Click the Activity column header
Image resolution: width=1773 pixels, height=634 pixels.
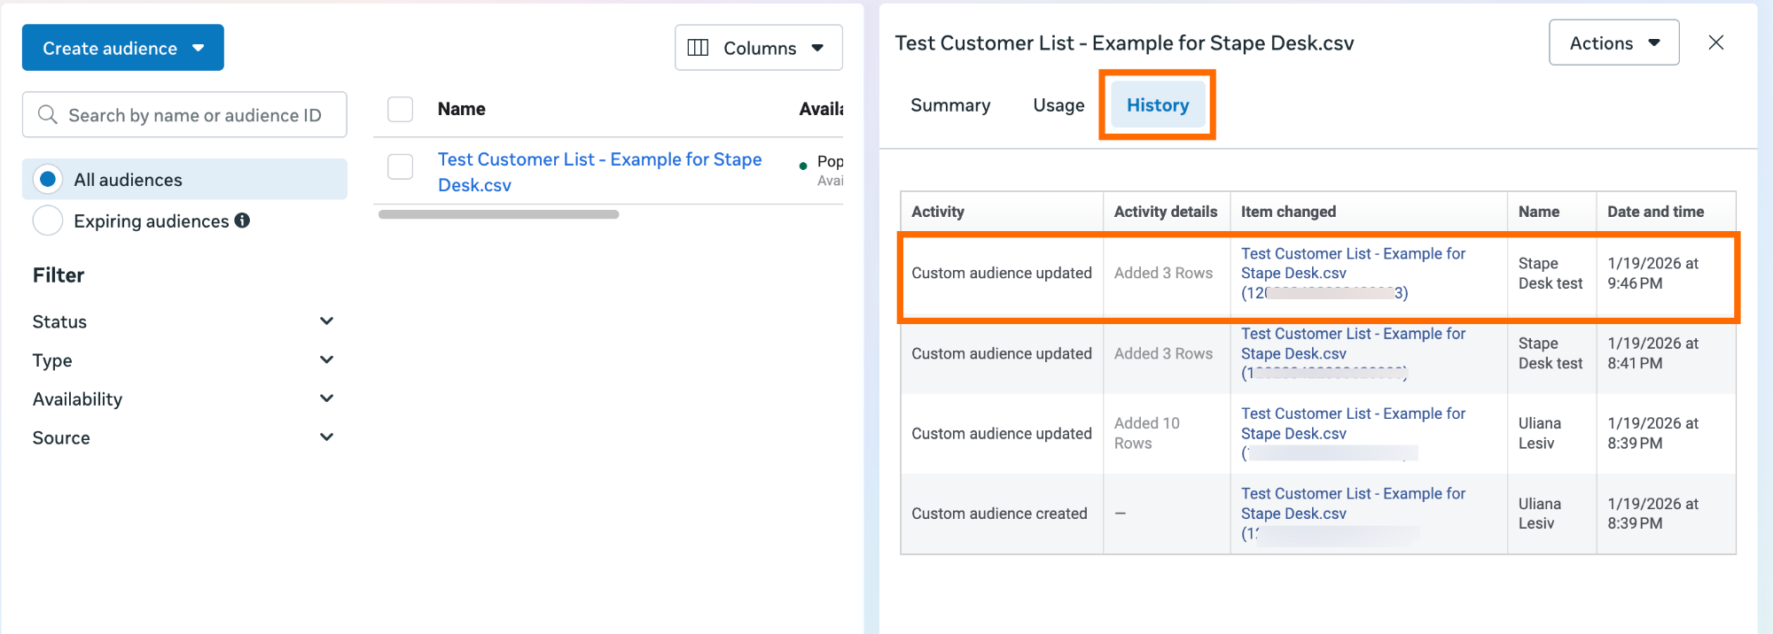click(x=938, y=212)
